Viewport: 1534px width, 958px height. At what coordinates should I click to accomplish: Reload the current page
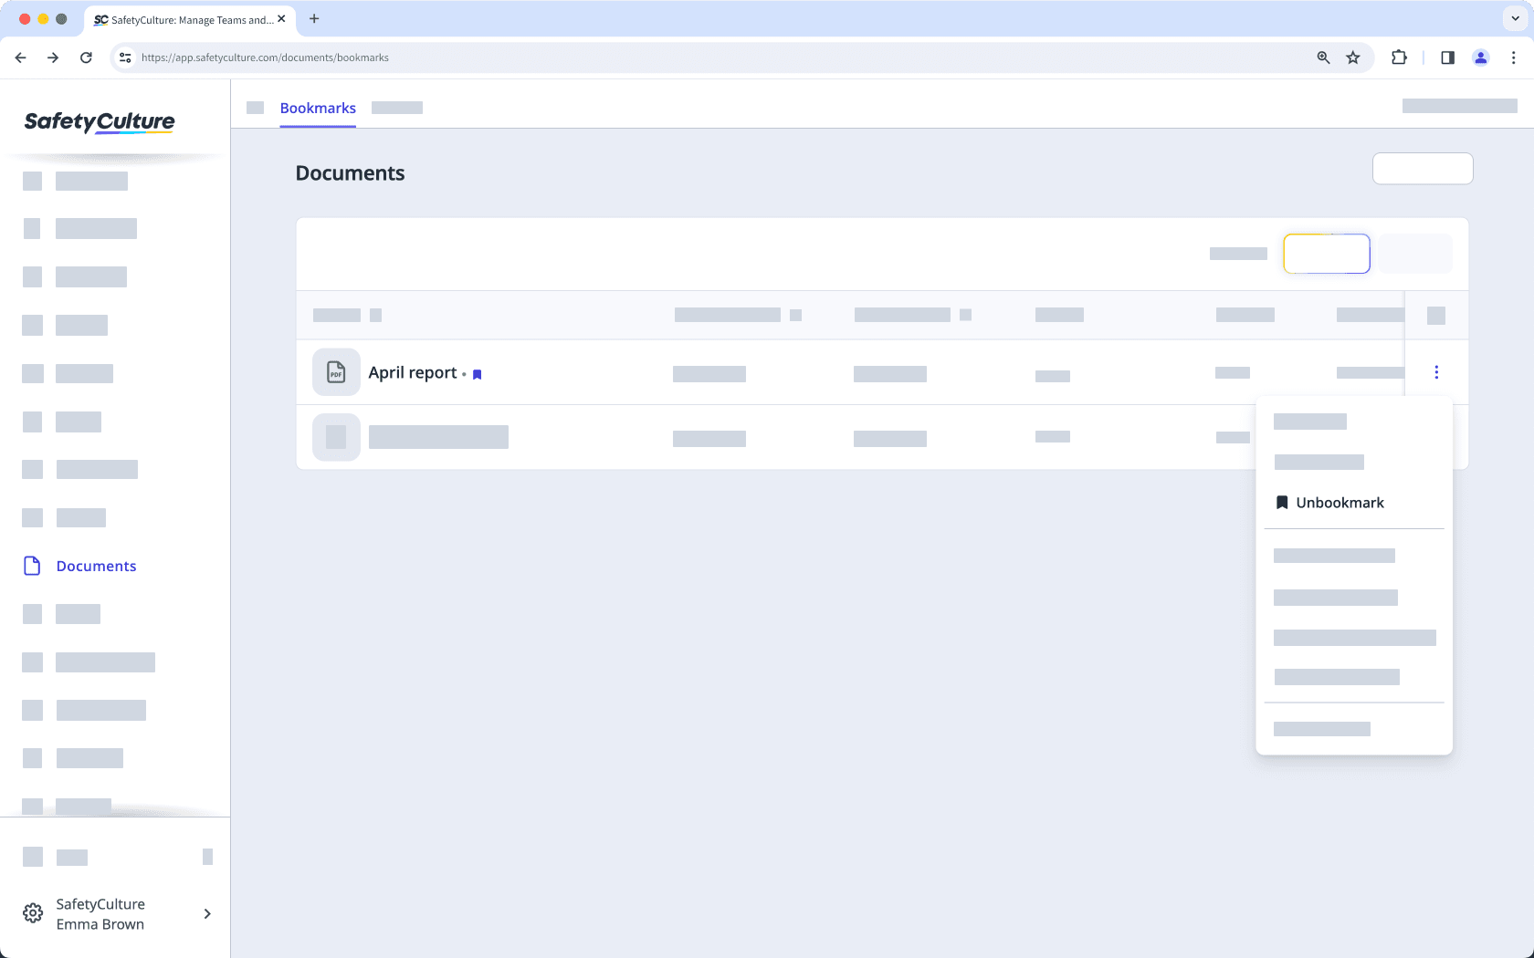[x=86, y=57]
